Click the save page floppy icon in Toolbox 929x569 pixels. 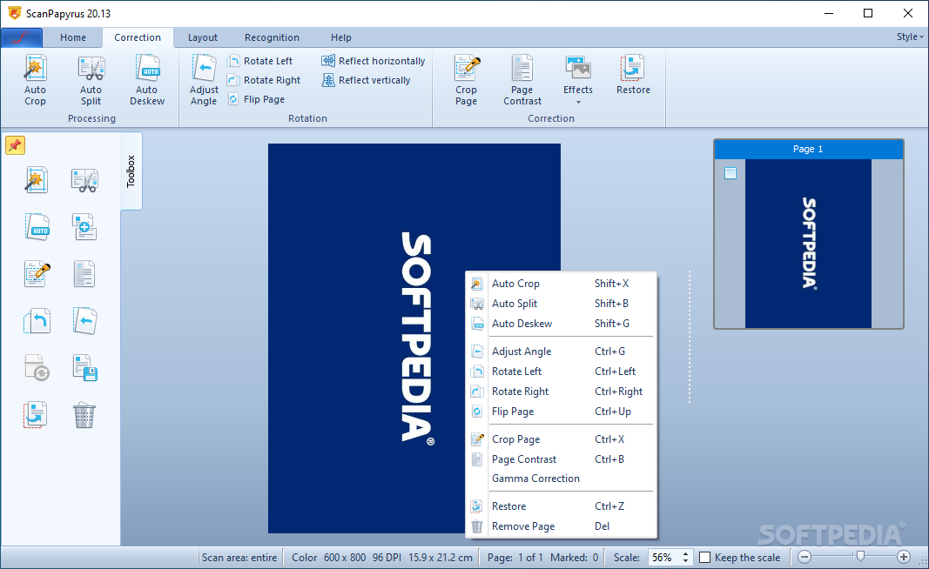point(84,368)
